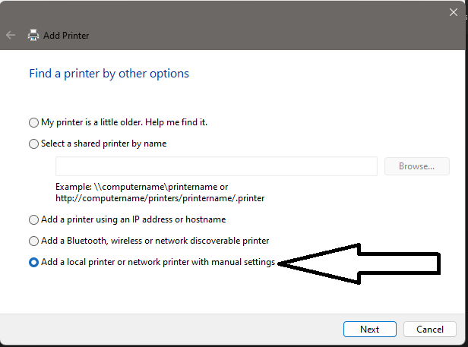Screen dimensions: 468x347
Task: Click the Add Printer title text
Action: [66, 36]
